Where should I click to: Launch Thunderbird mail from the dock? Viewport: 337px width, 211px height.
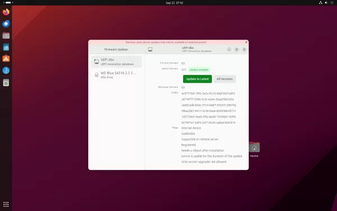click(6, 24)
